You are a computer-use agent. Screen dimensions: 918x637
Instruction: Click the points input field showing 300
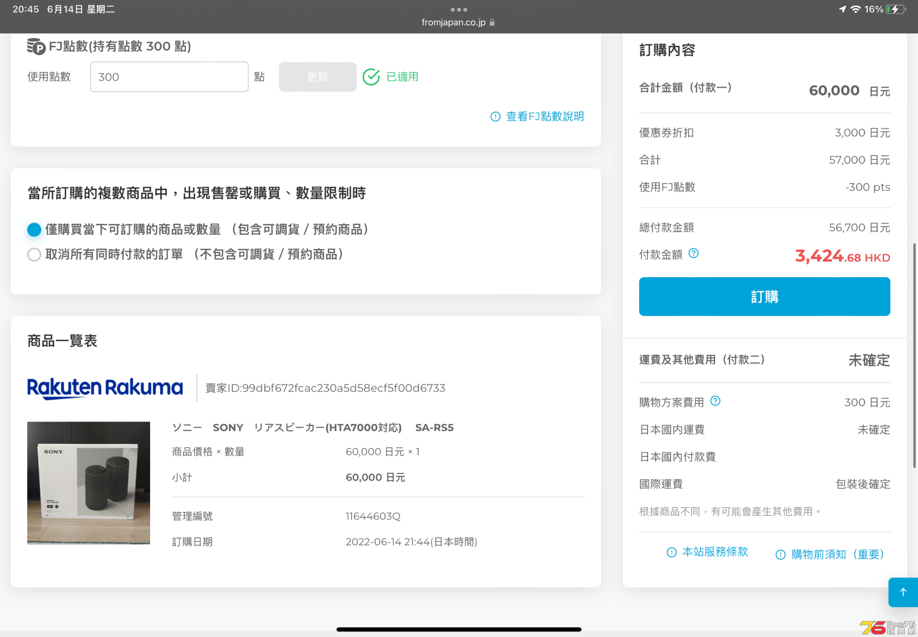click(x=169, y=77)
